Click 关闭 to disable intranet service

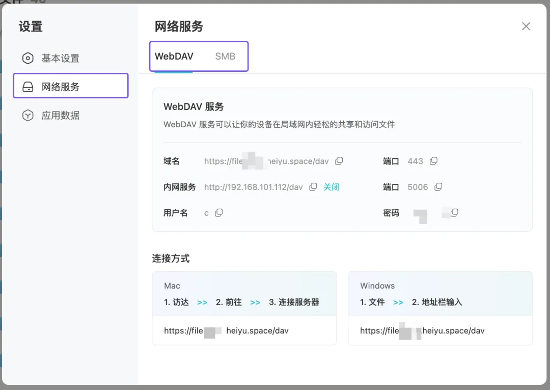click(332, 187)
